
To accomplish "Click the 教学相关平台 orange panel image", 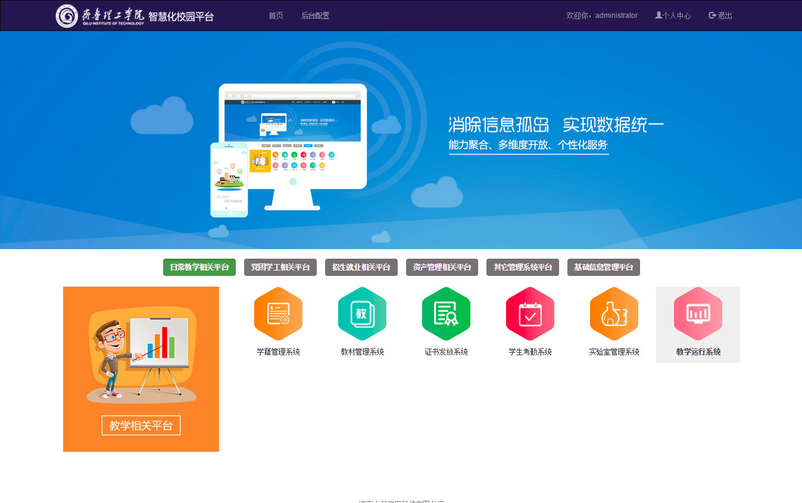I will (x=141, y=369).
